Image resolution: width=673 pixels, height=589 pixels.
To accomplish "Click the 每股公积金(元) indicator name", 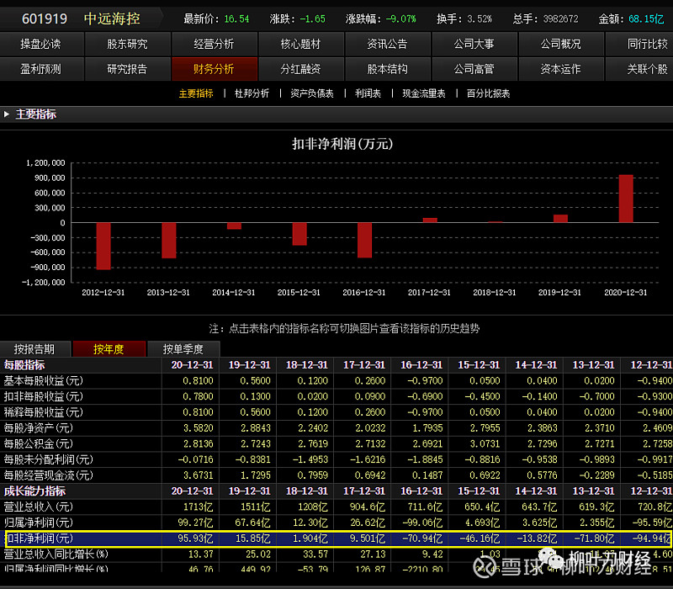I will point(39,444).
